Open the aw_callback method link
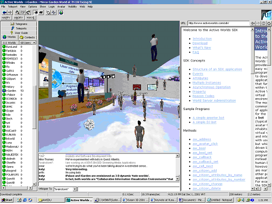 (202, 157)
